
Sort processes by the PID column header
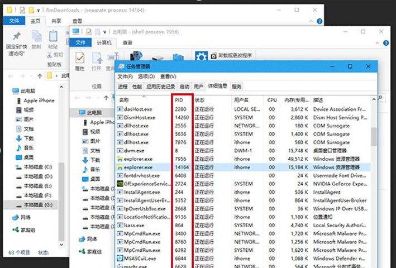point(179,99)
